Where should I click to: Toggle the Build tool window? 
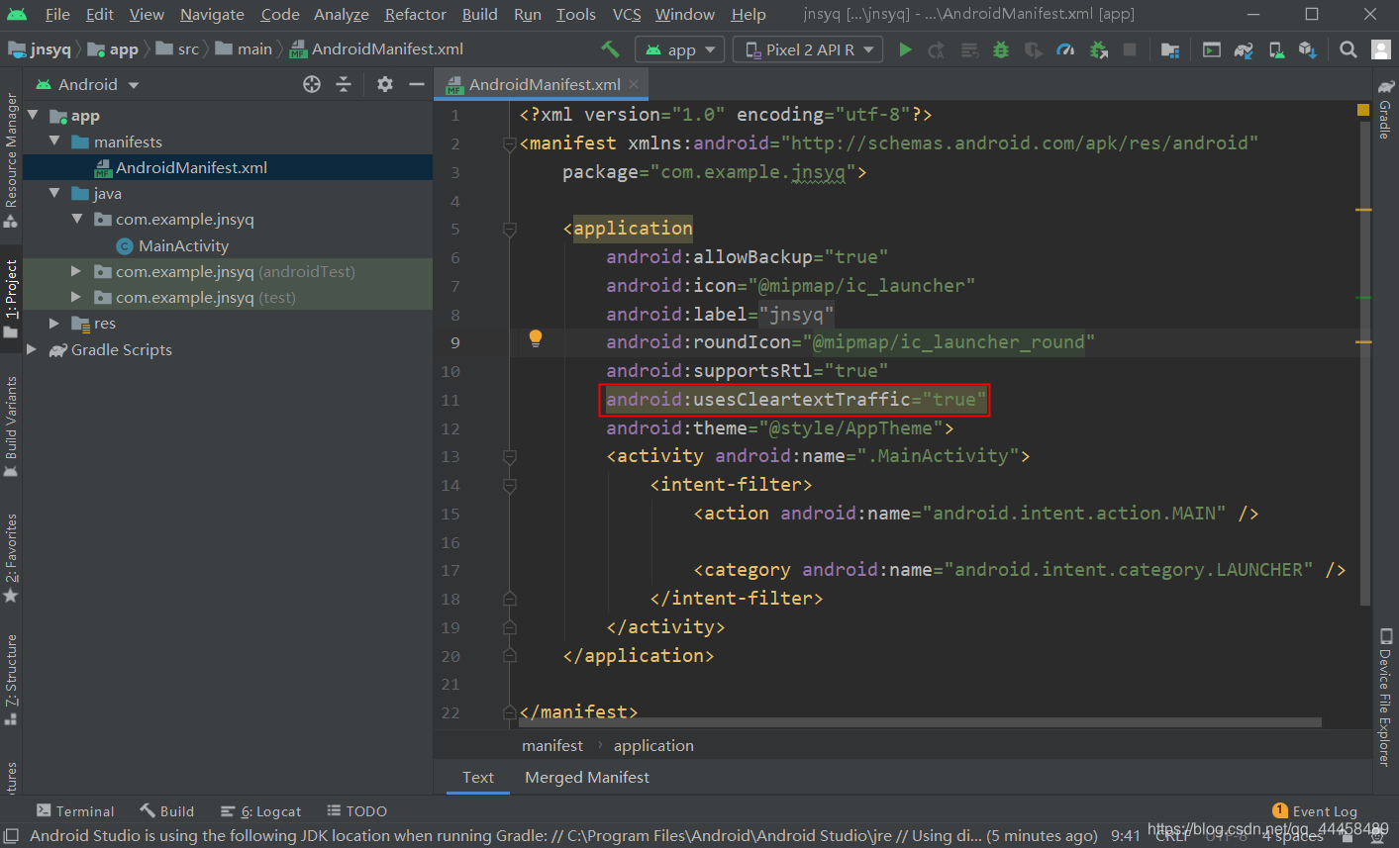(167, 811)
